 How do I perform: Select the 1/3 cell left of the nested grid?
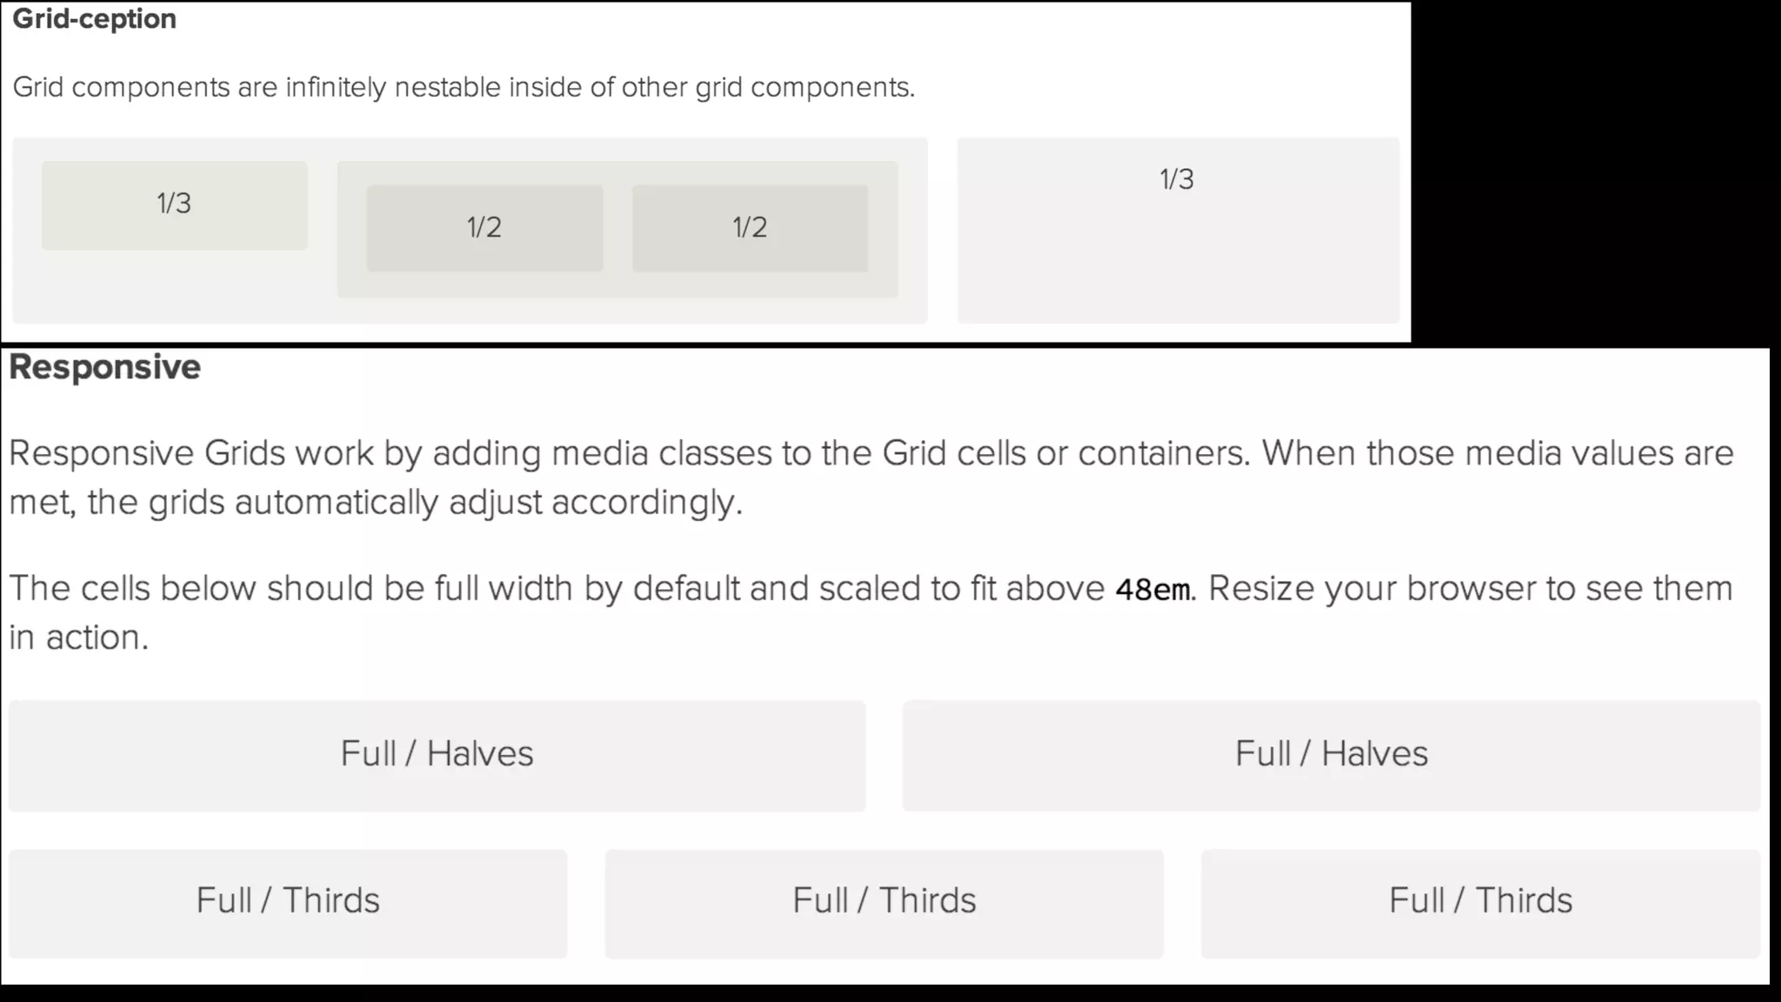tap(174, 204)
